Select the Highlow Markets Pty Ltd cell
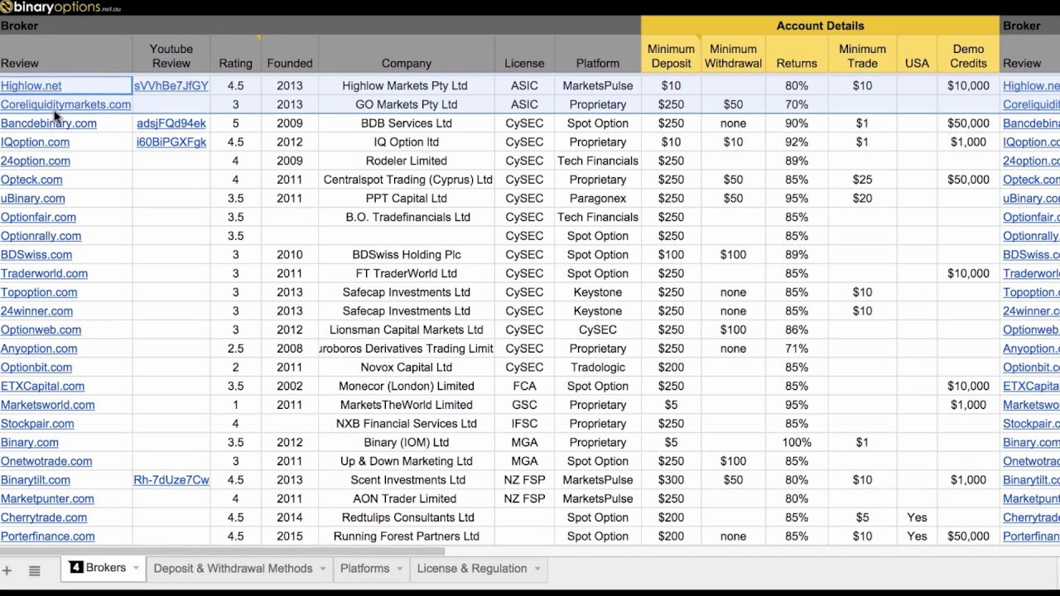Image resolution: width=1060 pixels, height=596 pixels. click(405, 85)
